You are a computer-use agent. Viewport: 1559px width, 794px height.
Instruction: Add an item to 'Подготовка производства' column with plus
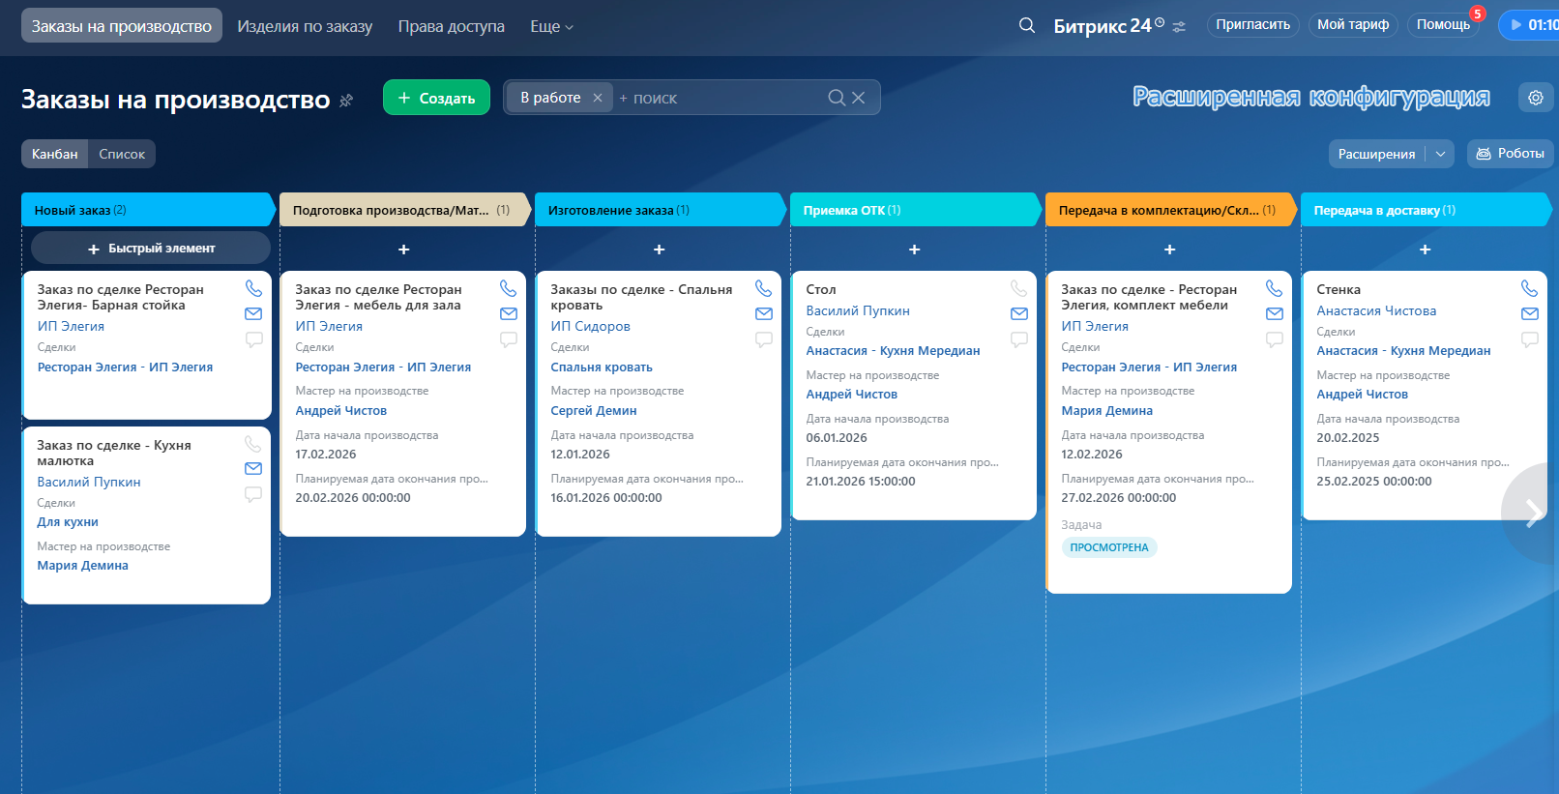click(x=404, y=250)
